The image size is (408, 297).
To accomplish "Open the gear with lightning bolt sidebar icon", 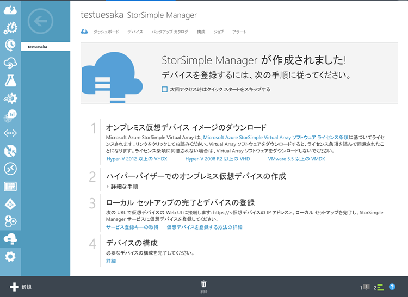I will click(10, 28).
